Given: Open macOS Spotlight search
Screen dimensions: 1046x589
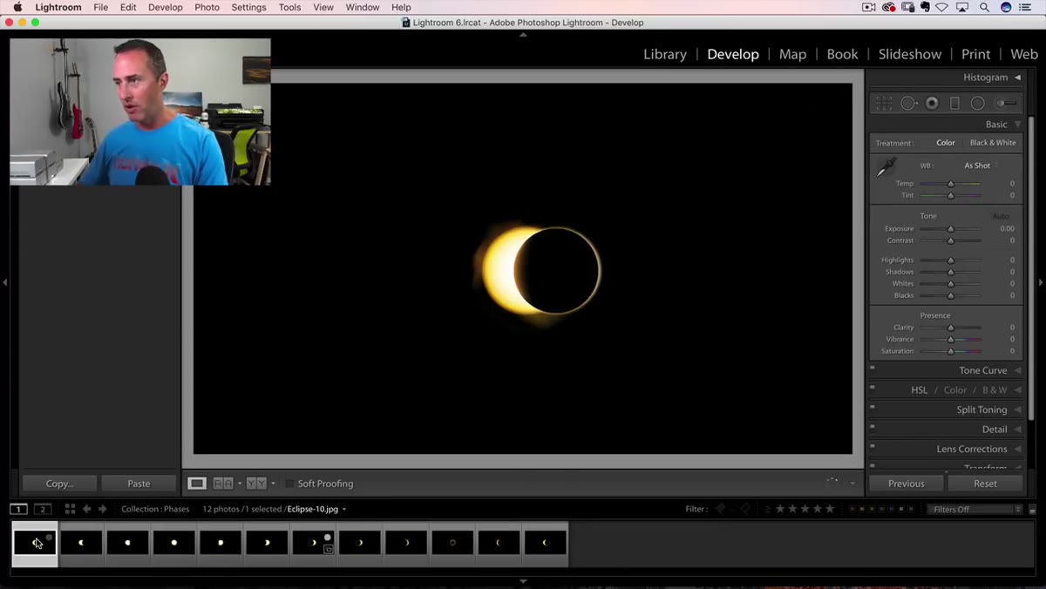Looking at the screenshot, I should (x=984, y=7).
